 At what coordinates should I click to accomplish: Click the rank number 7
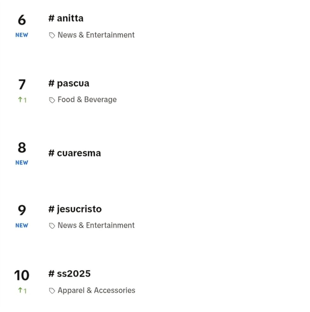click(22, 84)
